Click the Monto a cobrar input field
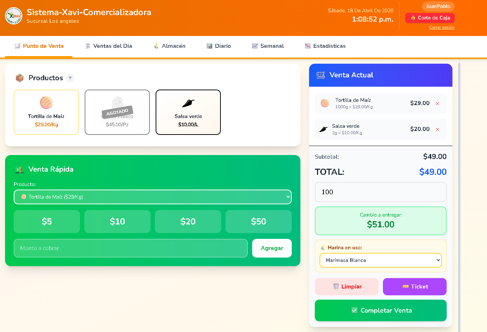 pyautogui.click(x=130, y=248)
